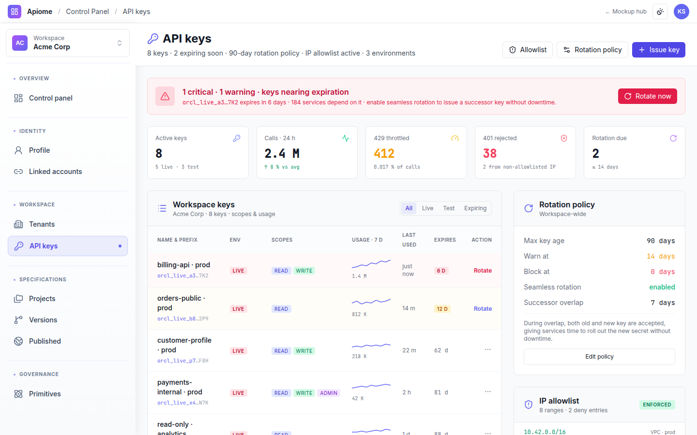The width and height of the screenshot is (697, 435).
Task: Click the 10.42.0.0/16 IP range entry
Action: (x=545, y=432)
